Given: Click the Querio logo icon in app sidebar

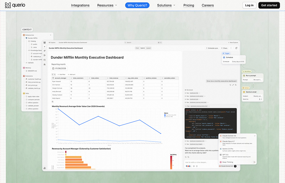Looking at the screenshot, I should [44, 42].
